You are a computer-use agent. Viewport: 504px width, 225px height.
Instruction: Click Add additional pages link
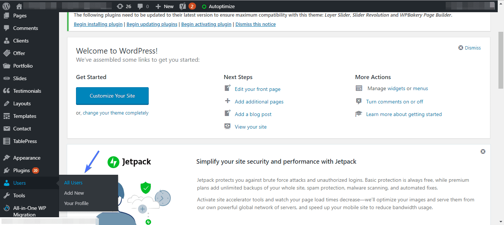259,102
